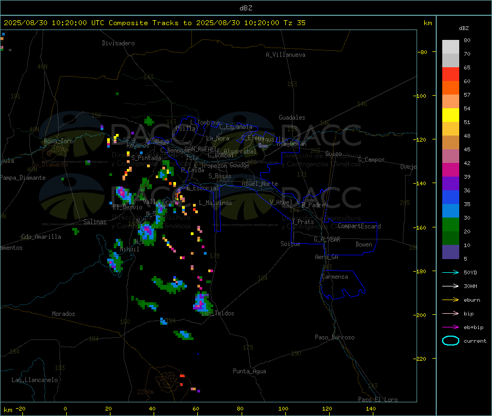Click the 'Divisadero' map label

pyautogui.click(x=118, y=43)
